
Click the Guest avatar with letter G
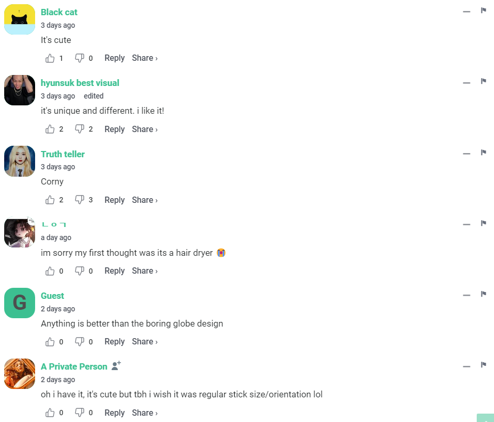pyautogui.click(x=19, y=303)
